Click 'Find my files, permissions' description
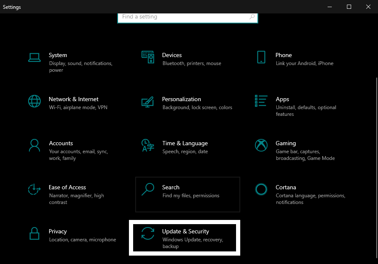Screen dimensions: 378x264 click(191, 196)
